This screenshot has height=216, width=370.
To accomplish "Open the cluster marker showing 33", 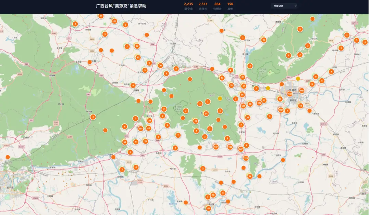I will [x=264, y=101].
